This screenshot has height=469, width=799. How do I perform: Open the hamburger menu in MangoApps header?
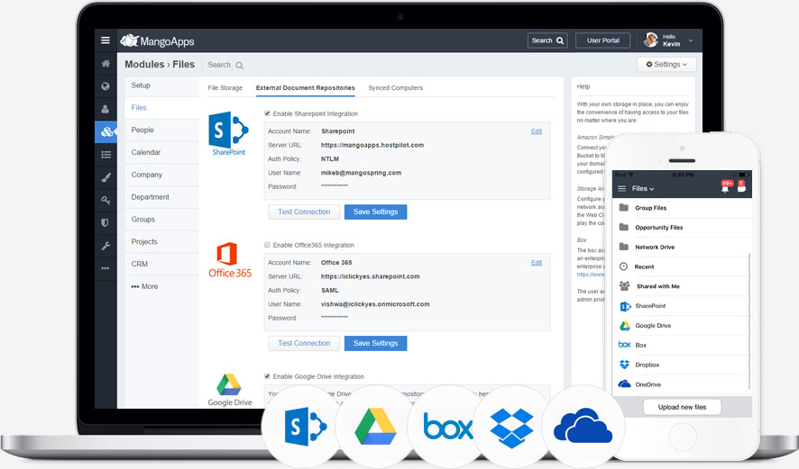click(x=106, y=41)
